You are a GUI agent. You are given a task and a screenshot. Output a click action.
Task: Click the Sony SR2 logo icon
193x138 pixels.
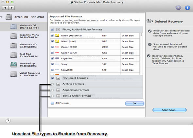pos(57,64)
